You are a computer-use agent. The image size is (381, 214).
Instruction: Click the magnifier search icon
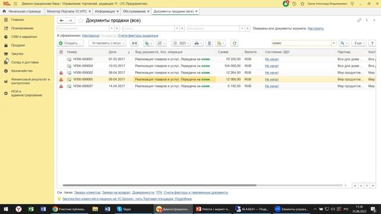pyautogui.click(x=343, y=43)
